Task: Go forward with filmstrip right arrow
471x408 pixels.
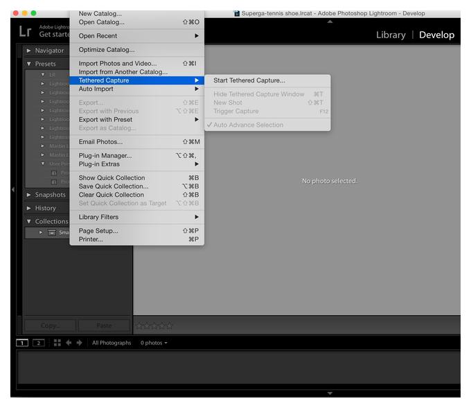Action: click(79, 343)
